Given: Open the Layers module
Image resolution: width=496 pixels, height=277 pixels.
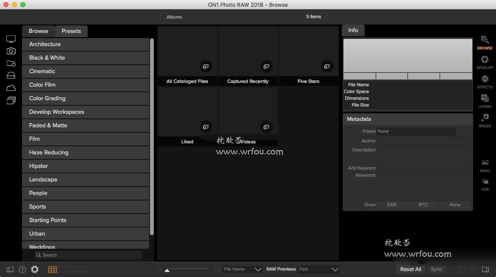Looking at the screenshot, I should [x=485, y=101].
